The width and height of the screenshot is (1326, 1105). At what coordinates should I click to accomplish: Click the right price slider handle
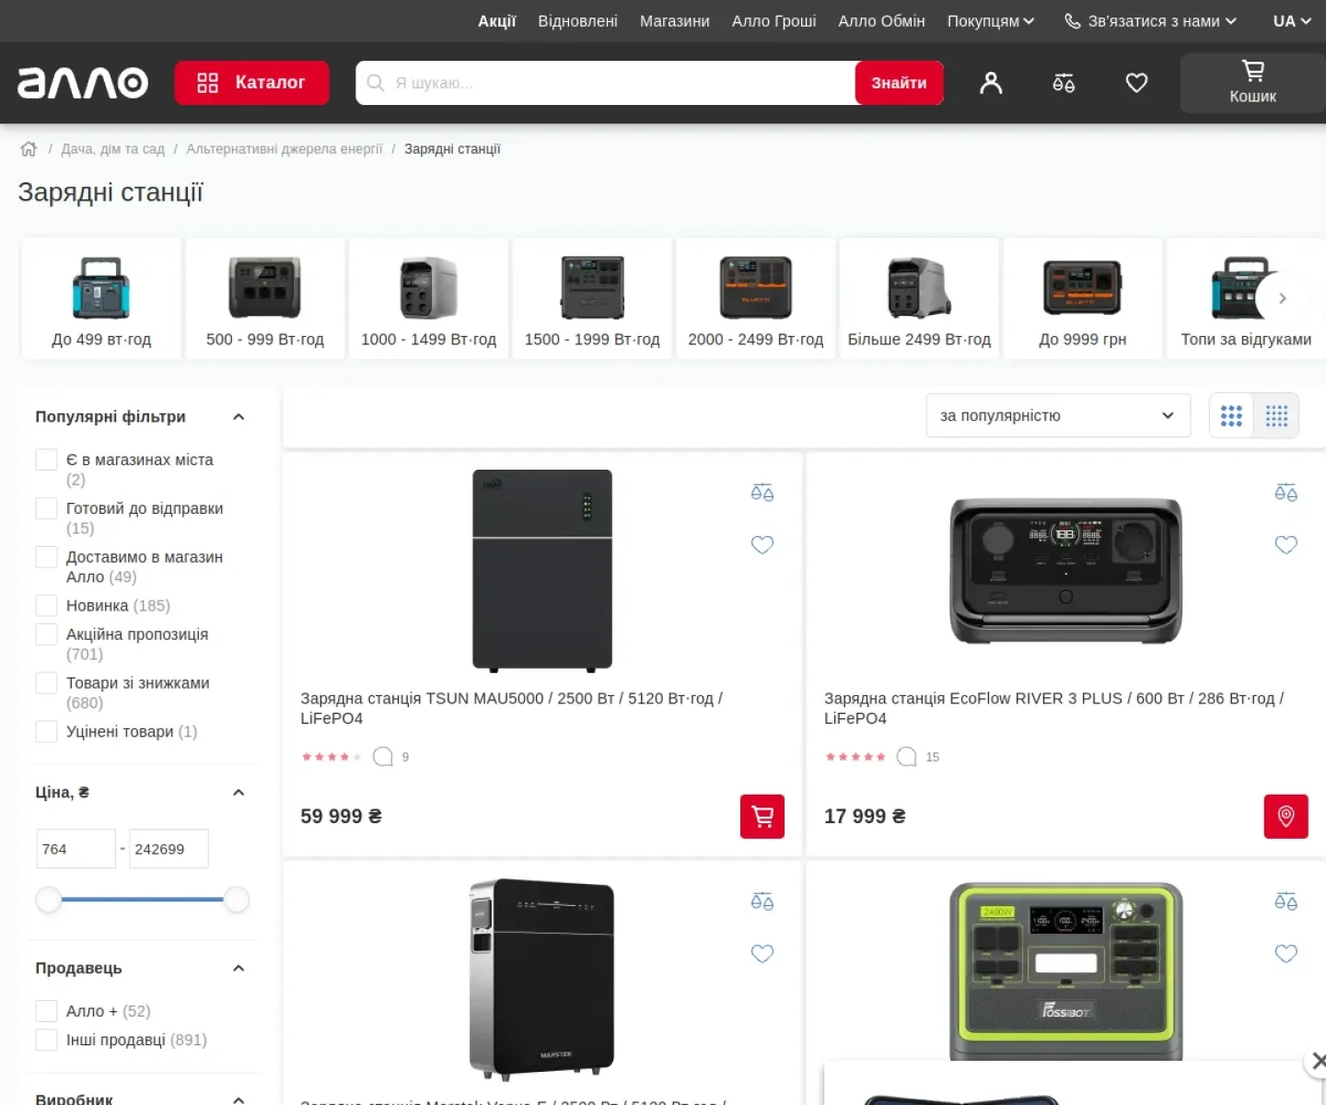click(237, 900)
